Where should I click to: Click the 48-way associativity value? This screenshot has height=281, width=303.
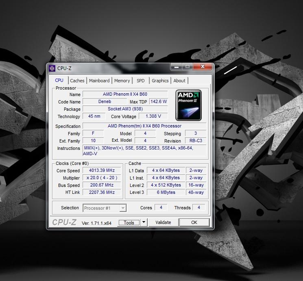(196, 192)
